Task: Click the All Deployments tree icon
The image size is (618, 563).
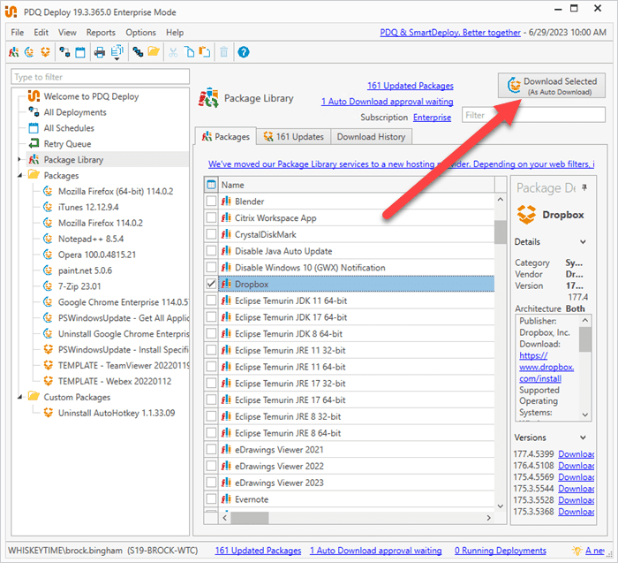Action: point(34,112)
